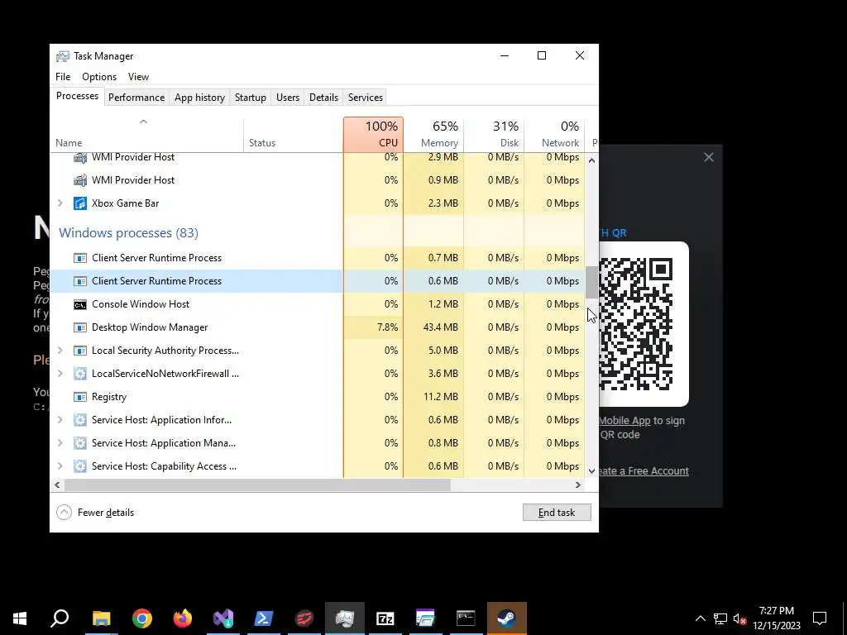This screenshot has width=847, height=635.
Task: Select Desktop Window Manager 7.8% CPU cell
Action: (373, 327)
